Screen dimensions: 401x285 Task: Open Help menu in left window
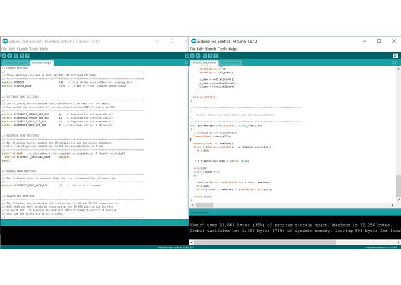point(44,49)
